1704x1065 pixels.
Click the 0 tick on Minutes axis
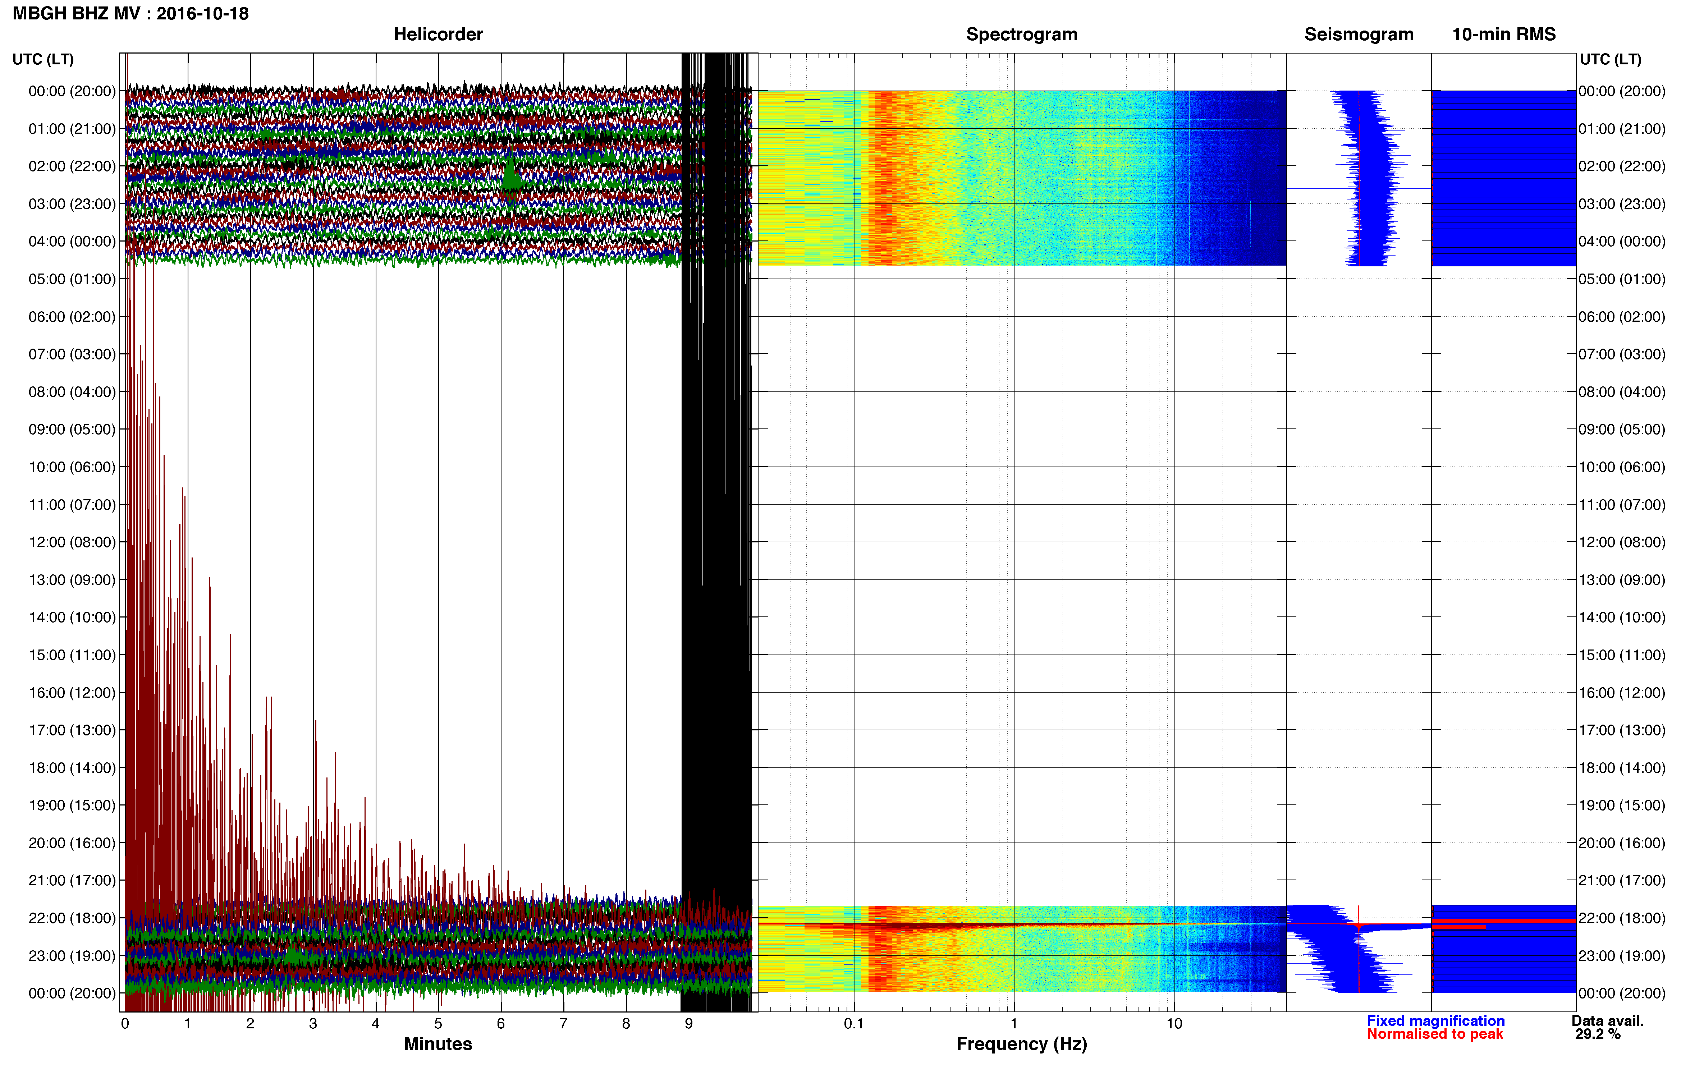[x=125, y=1024]
